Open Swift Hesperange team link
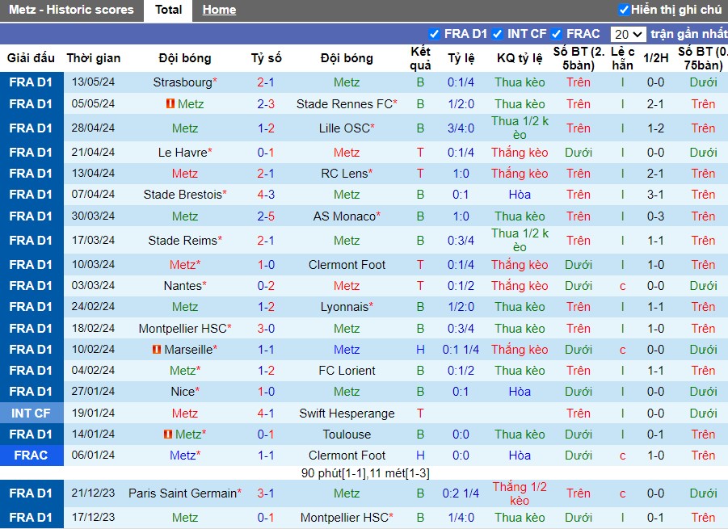Viewport: 728px width, 529px height. [x=347, y=413]
